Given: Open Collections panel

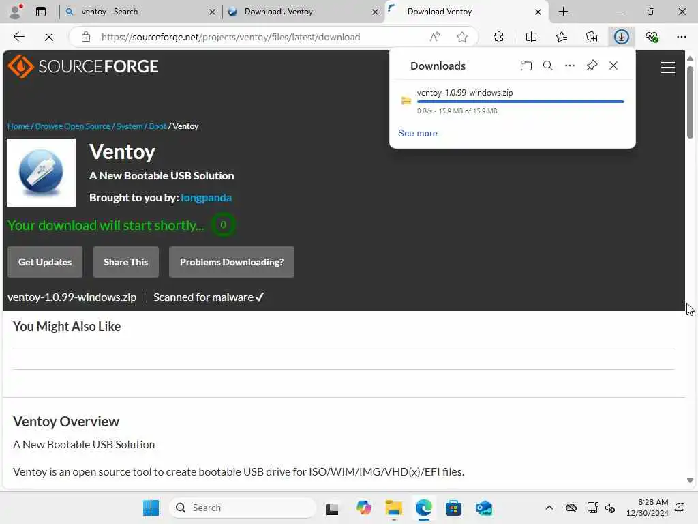Looking at the screenshot, I should click(592, 37).
